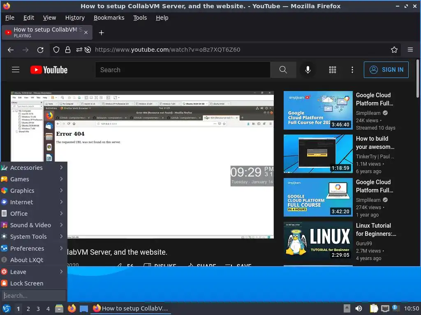Expand the Preferences submenu
The image size is (421, 315).
tap(34, 249)
